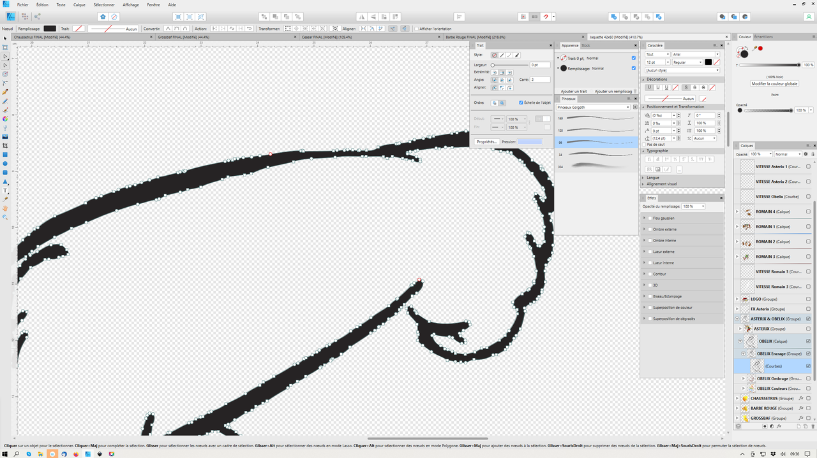The image size is (817, 458).
Task: Choose solid line style in Trait panel
Action: [x=502, y=55]
